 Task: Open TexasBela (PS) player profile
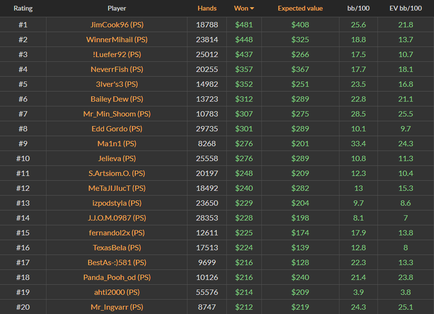click(117, 247)
